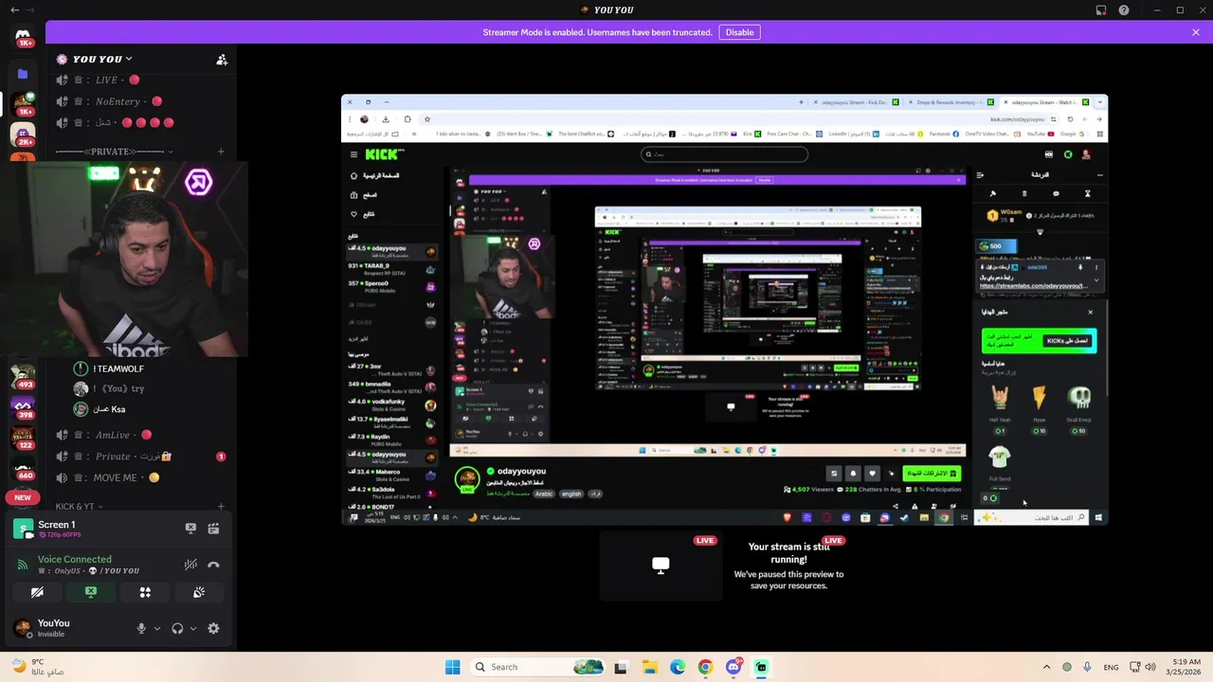
Task: Open Microsoft Edge from the taskbar
Action: pyautogui.click(x=678, y=667)
